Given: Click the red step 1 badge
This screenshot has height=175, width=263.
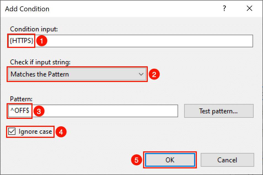Looking at the screenshot, I should 42,41.
